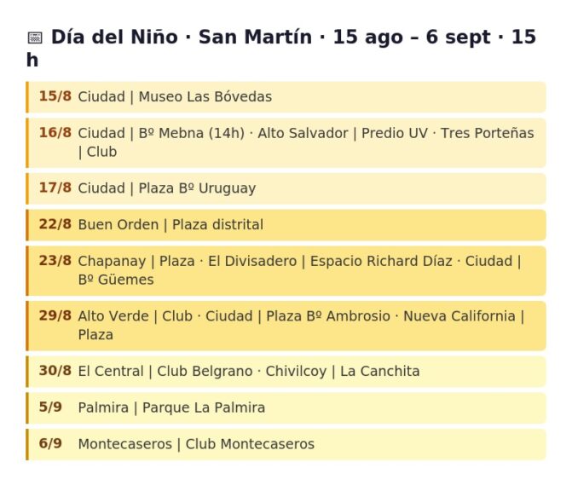Select the 16/8 Bº Mebna row

coord(286,143)
